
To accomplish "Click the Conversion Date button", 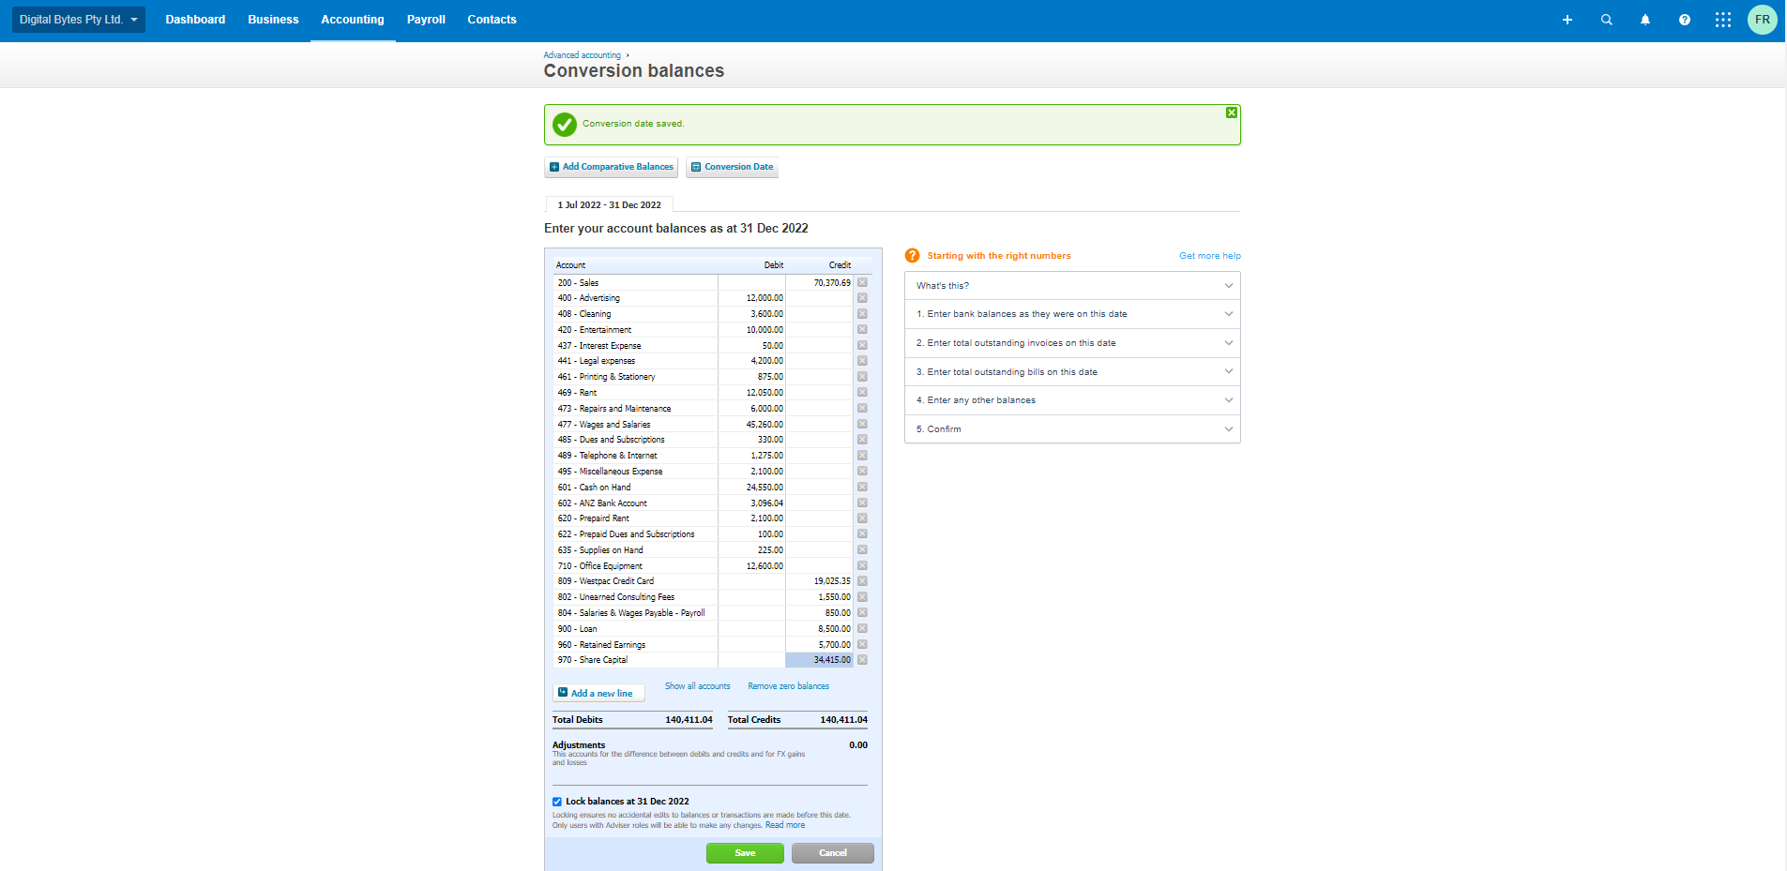I will coord(732,167).
